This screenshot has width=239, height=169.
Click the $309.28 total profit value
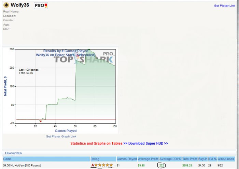pos(187,165)
